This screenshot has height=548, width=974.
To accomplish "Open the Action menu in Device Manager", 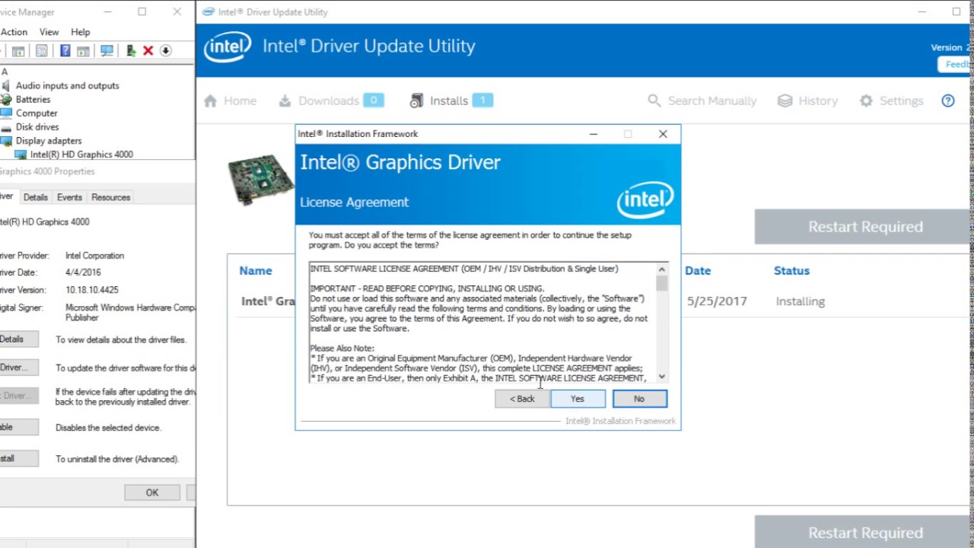I will pyautogui.click(x=14, y=32).
